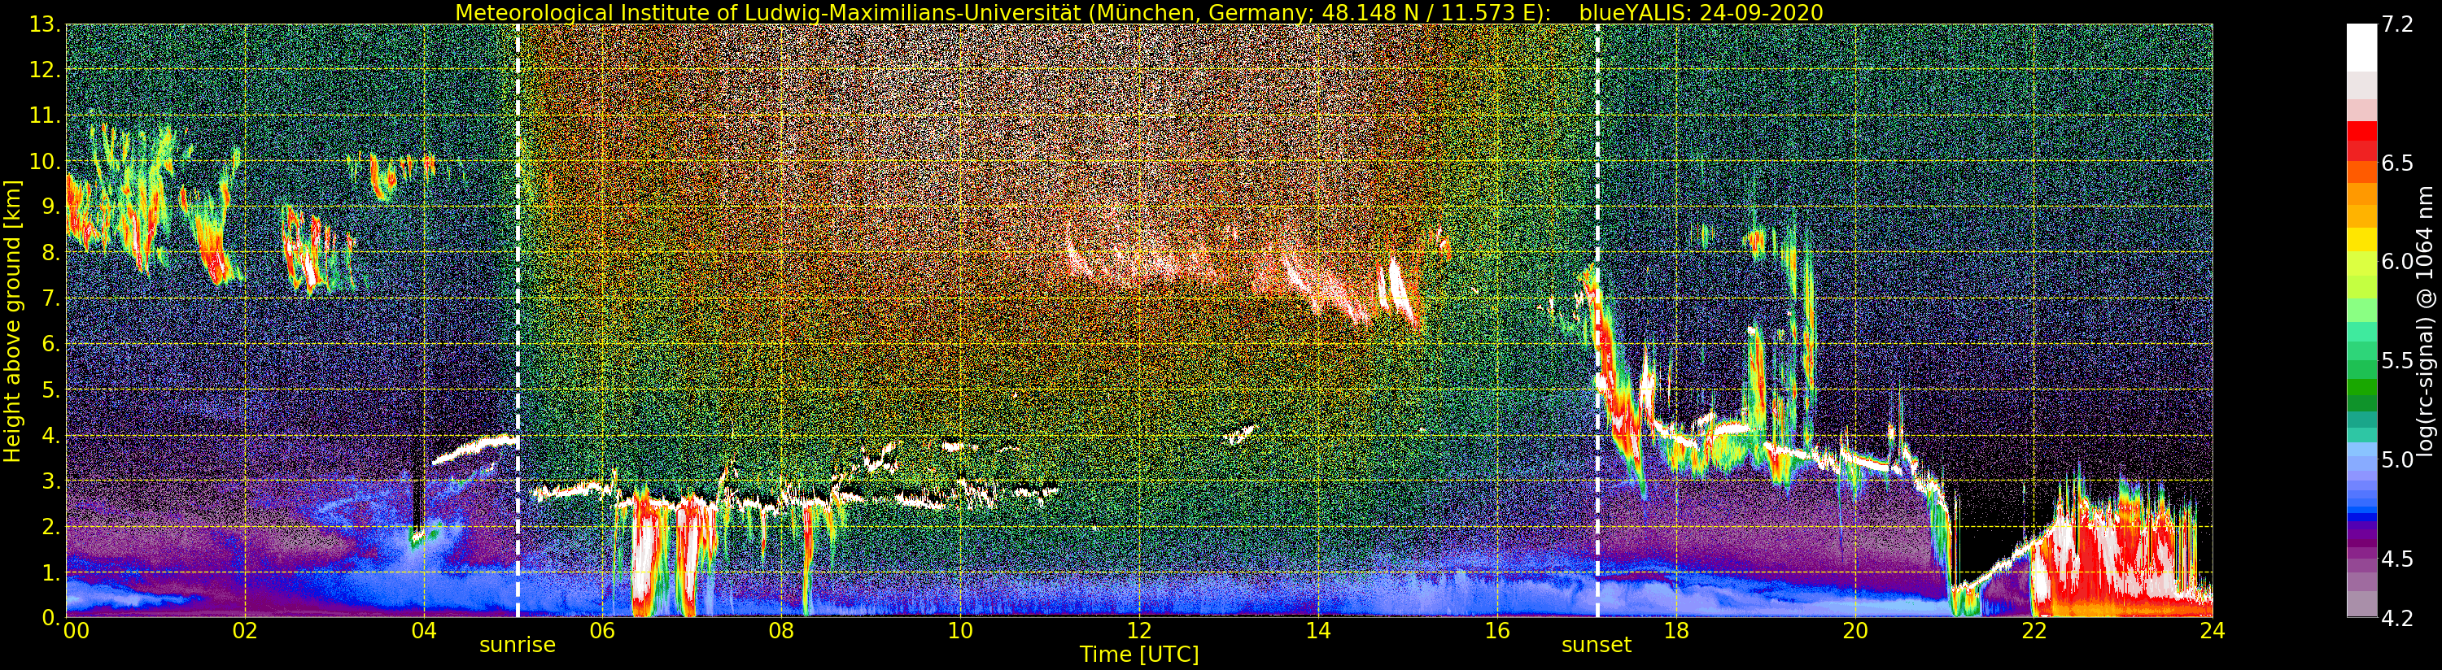The height and width of the screenshot is (670, 2442).
Task: Click the green segment of the colorbar
Action: 2361,387
